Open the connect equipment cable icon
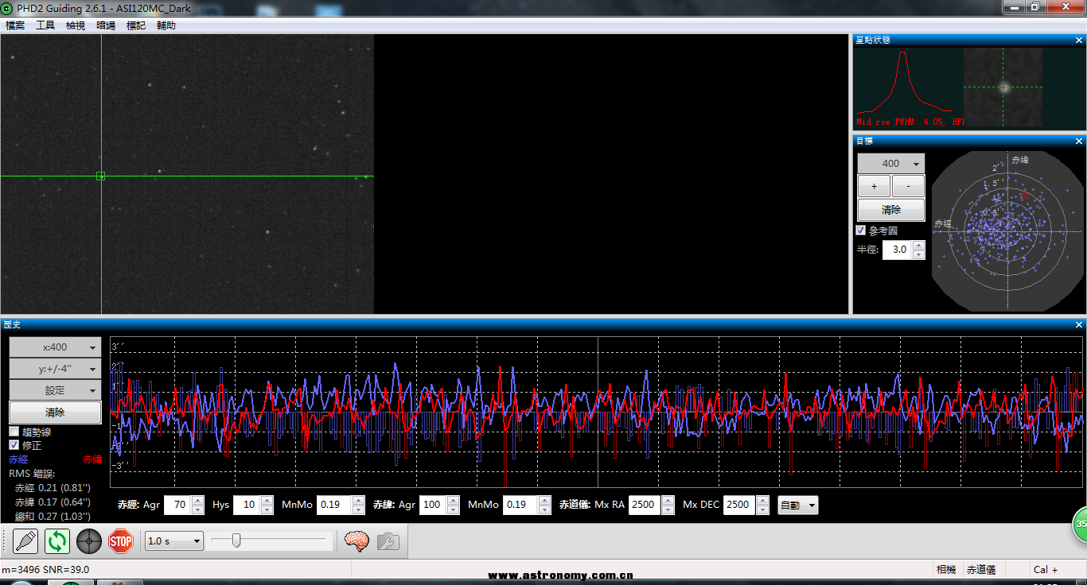Screen dimensions: 1087x585 (x=25, y=541)
